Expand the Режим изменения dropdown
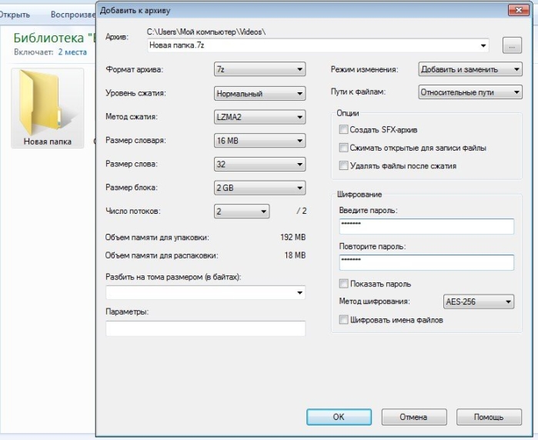 coord(470,69)
